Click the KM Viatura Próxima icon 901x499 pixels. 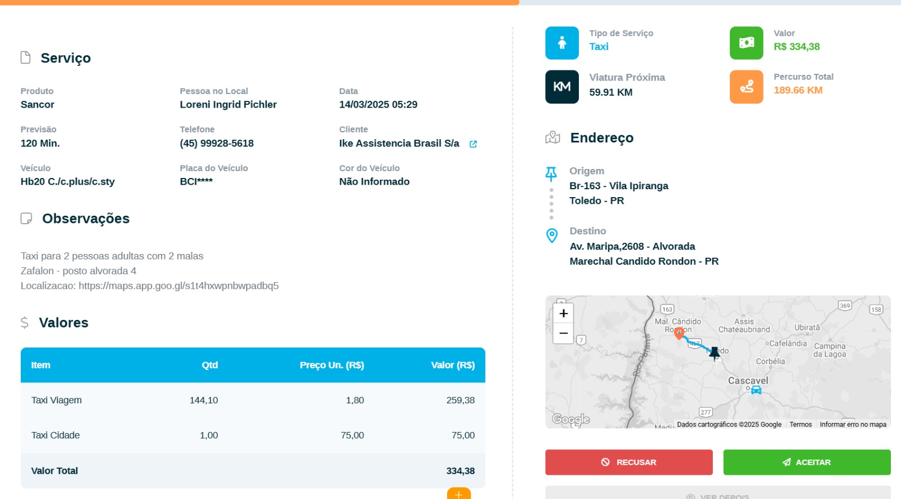[x=561, y=87]
